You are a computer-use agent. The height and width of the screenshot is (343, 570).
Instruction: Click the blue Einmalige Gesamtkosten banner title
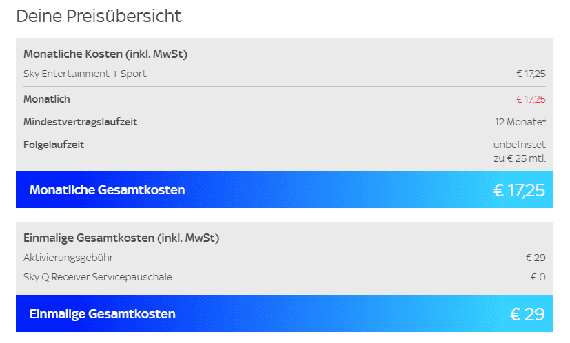click(x=103, y=314)
